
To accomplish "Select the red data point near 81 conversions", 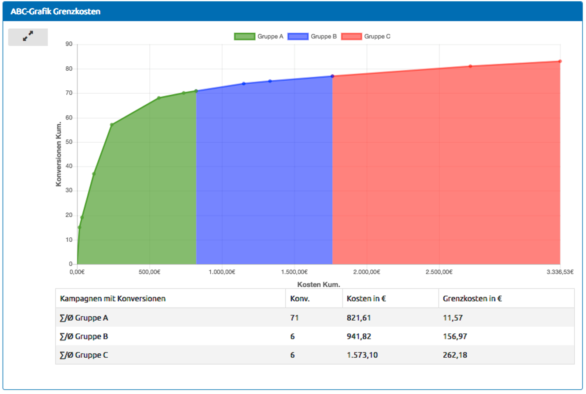I will pyautogui.click(x=470, y=66).
